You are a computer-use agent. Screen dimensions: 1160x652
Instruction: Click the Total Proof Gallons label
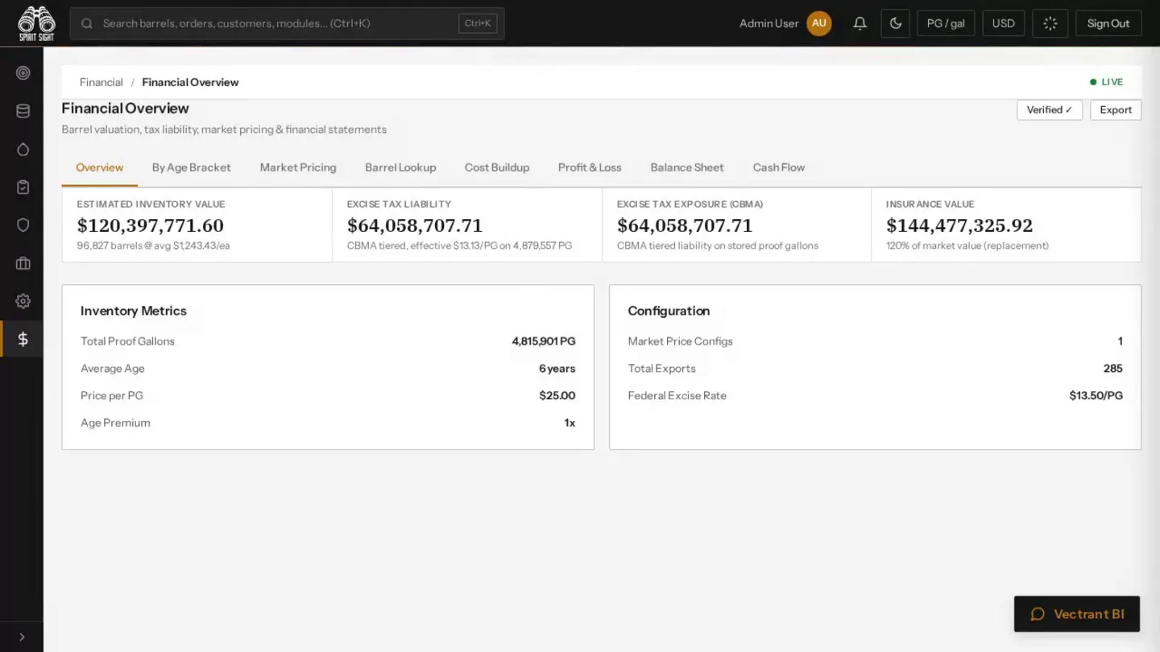click(127, 341)
